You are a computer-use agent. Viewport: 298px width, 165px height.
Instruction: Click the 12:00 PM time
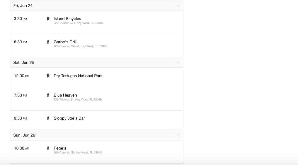tap(22, 76)
